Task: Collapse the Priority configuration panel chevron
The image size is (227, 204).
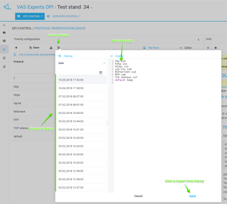Action: tap(199, 40)
